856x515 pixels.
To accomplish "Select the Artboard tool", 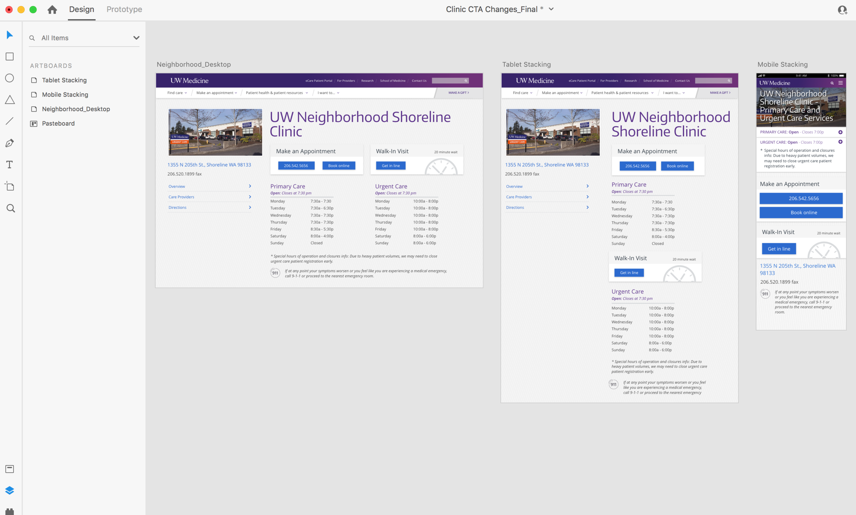I will [10, 186].
